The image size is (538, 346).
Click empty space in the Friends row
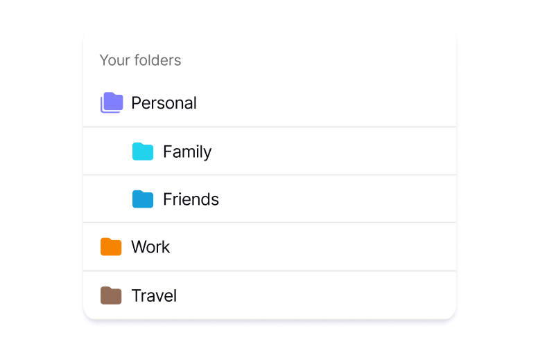[x=333, y=199]
